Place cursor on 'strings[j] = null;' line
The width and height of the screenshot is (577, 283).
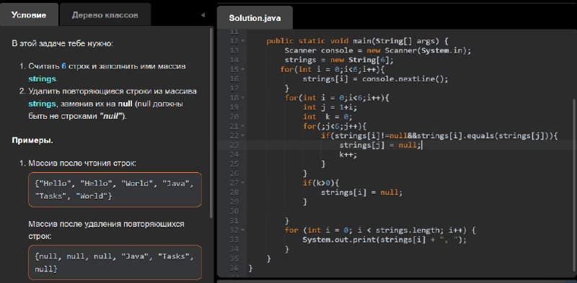click(x=380, y=145)
